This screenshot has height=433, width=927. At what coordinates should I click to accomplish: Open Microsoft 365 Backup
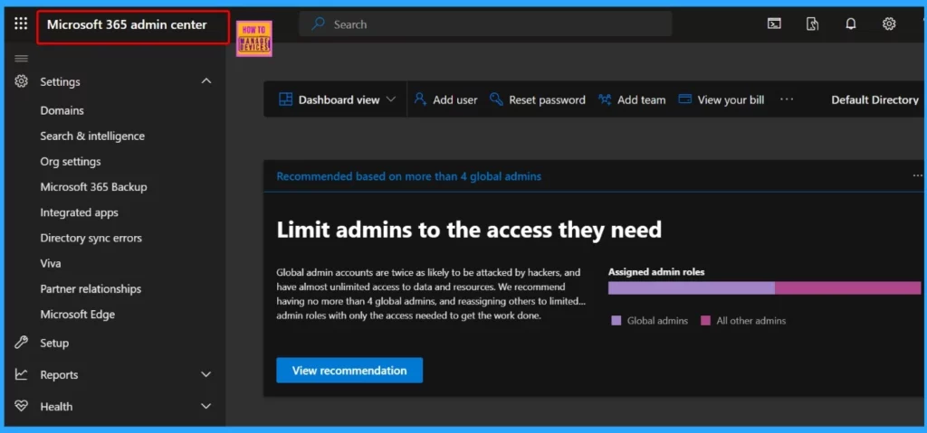pyautogui.click(x=93, y=186)
